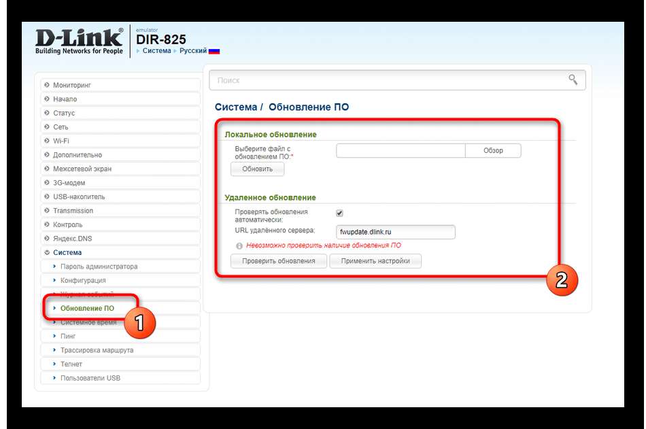Click the Обновить button
Screen dimensions: 646x429
258,169
